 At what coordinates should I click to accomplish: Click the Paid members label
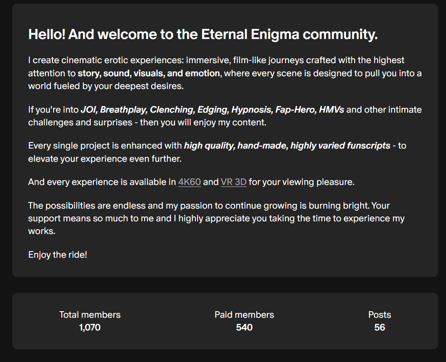pyautogui.click(x=244, y=315)
